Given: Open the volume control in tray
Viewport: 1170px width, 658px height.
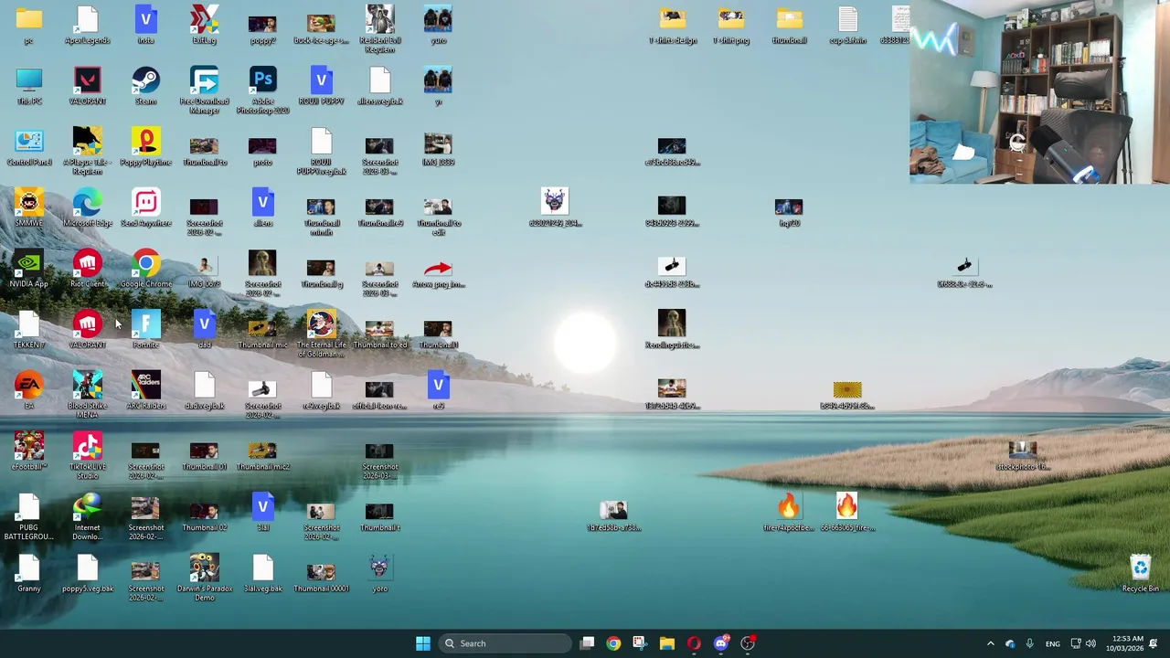Looking at the screenshot, I should point(1090,643).
